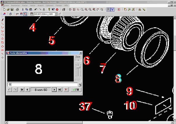This screenshot has width=176, height=124.
Task: Undo last action in the top toolbar
Action: (36, 10)
